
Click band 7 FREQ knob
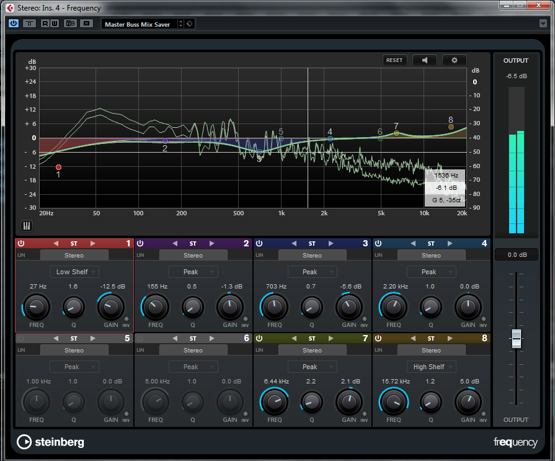click(274, 401)
